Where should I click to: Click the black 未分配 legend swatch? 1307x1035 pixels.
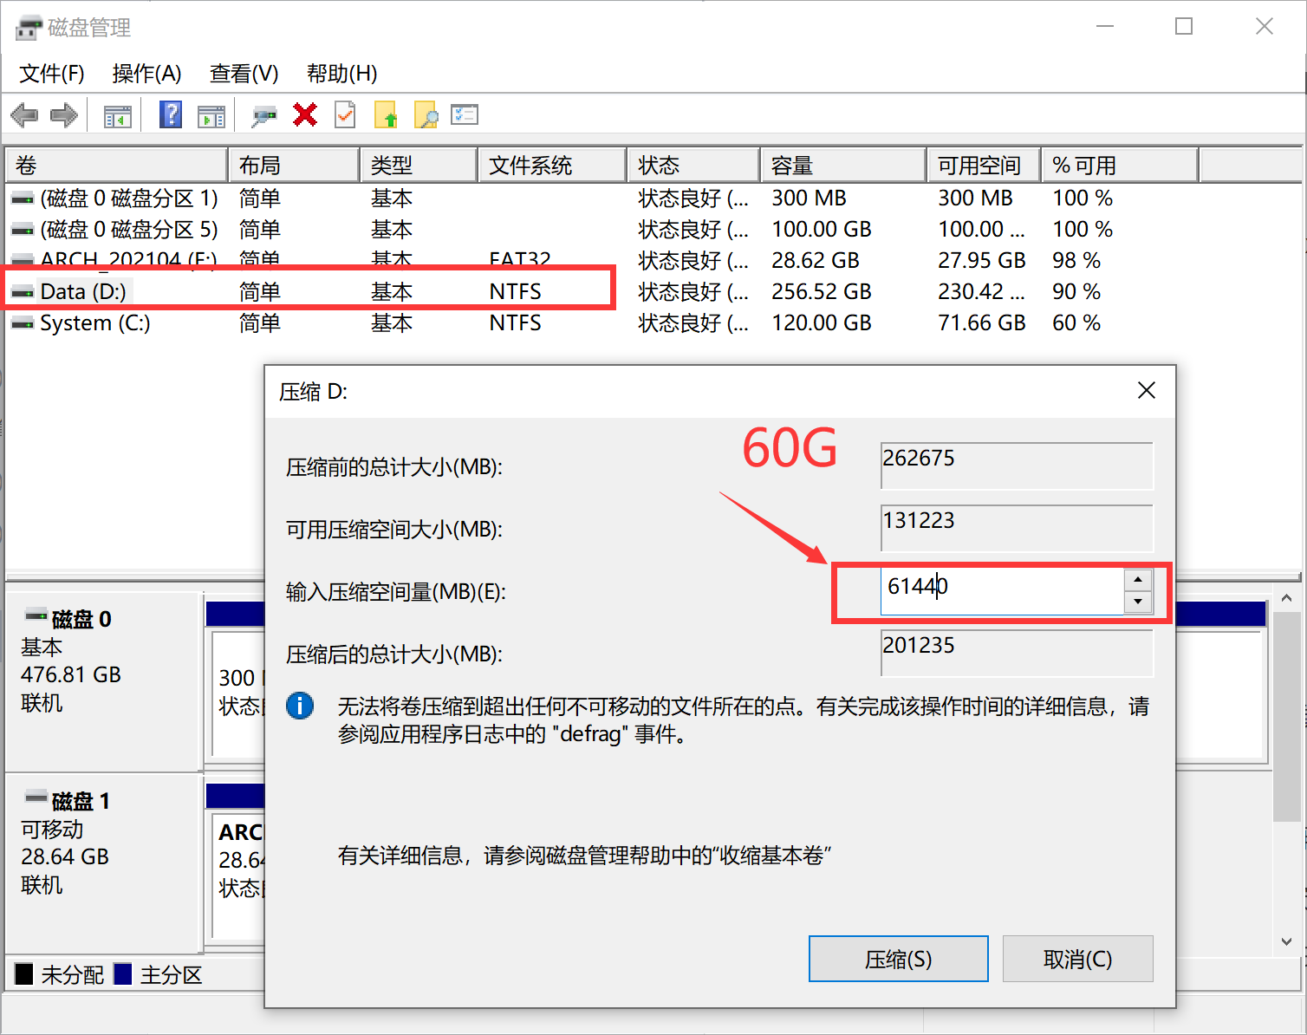(x=24, y=974)
